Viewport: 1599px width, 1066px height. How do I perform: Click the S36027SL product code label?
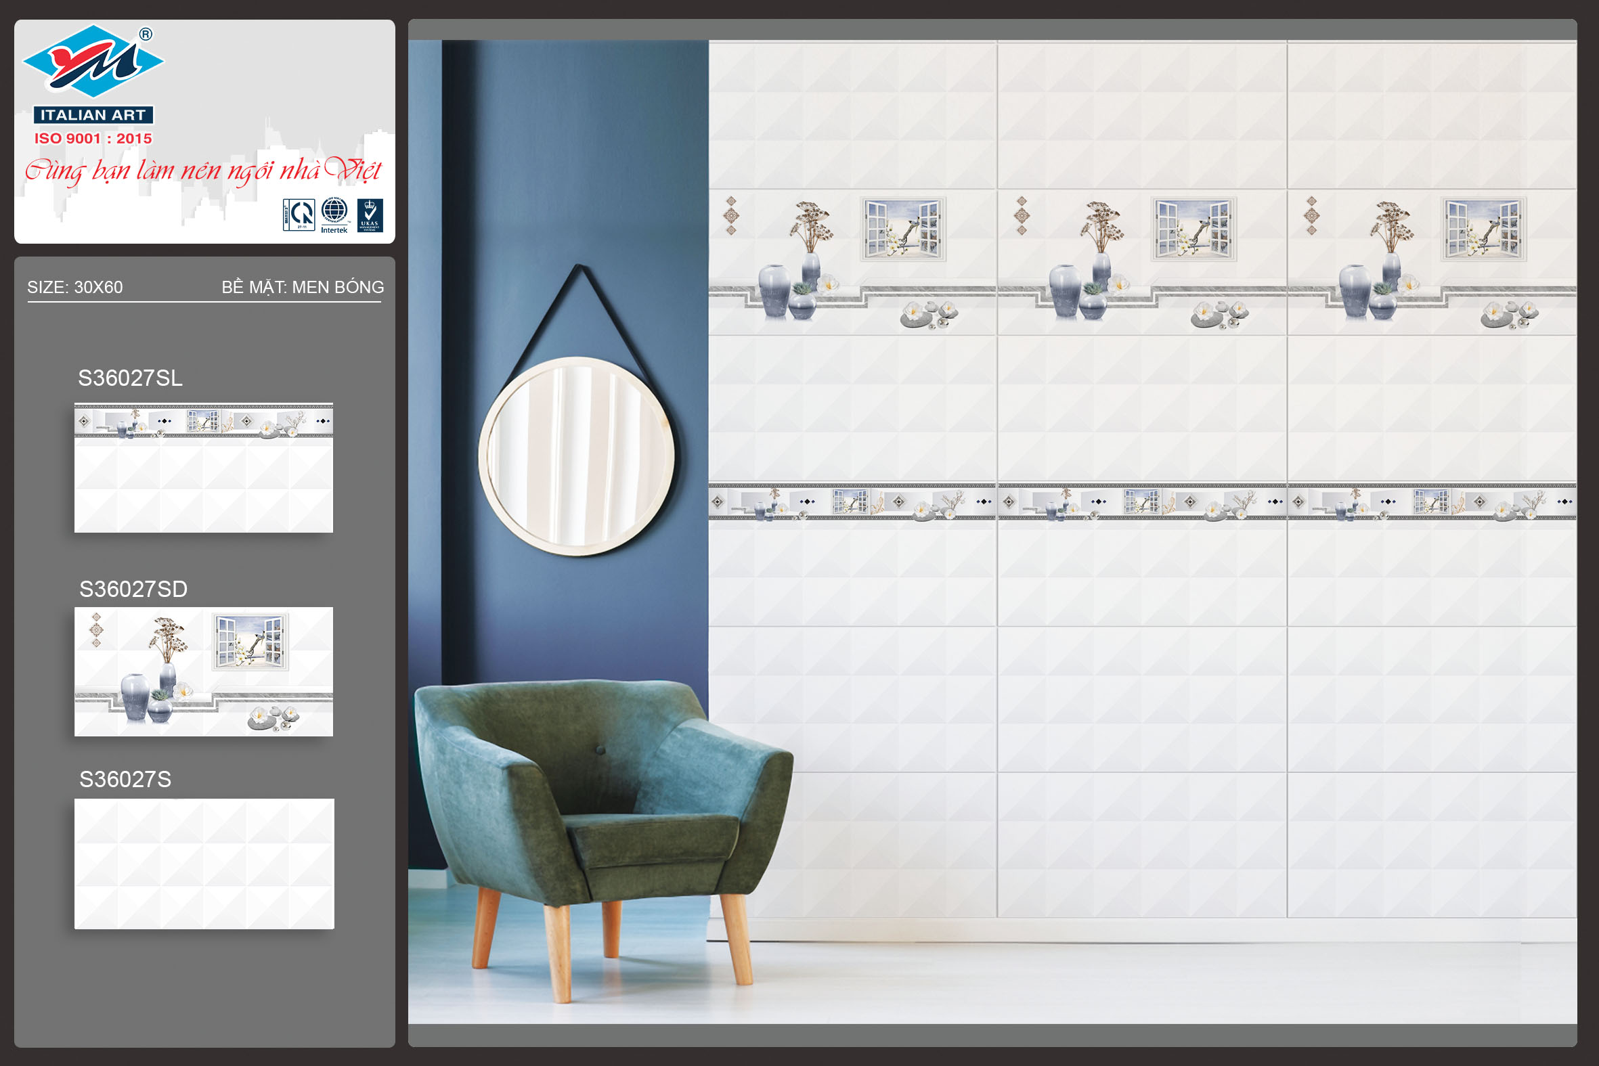[130, 378]
